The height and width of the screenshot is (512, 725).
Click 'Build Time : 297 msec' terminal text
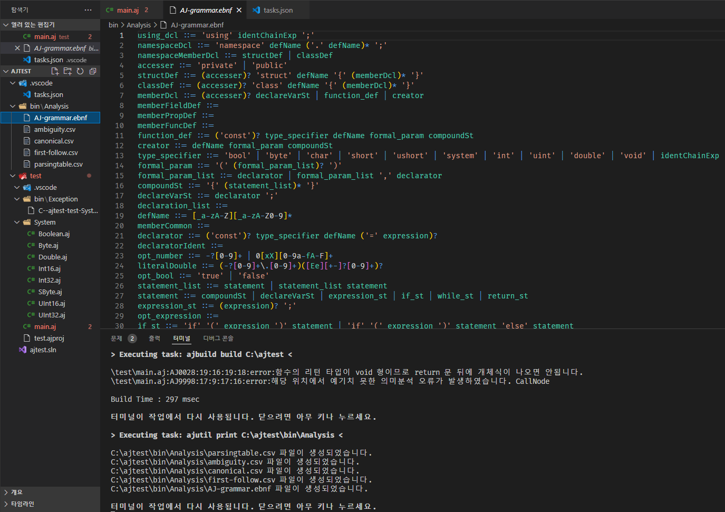155,399
